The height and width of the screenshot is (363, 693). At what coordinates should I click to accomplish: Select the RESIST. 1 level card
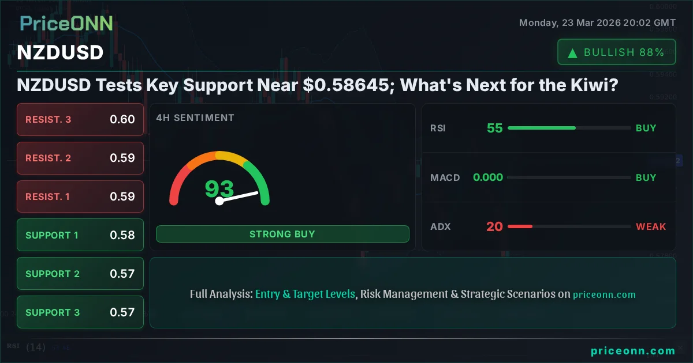pos(80,196)
